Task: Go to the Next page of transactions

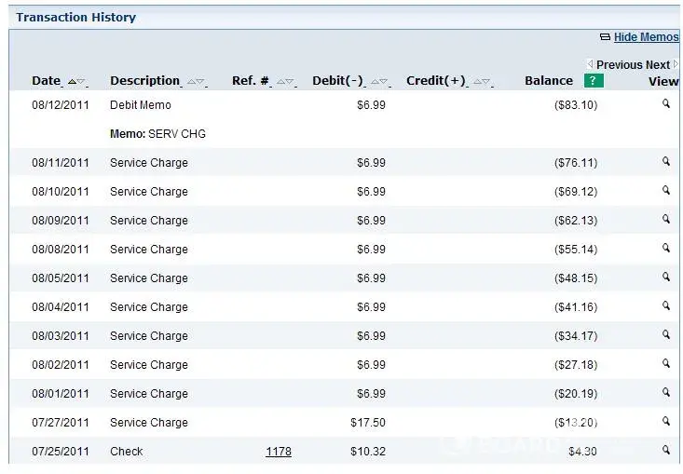Action: tap(660, 65)
